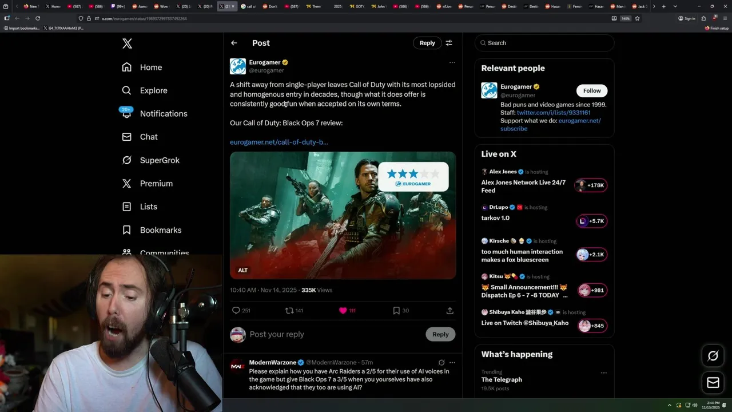Open Eurogamer's profile avatar on the post
This screenshot has height=412, width=732.
[x=238, y=66]
